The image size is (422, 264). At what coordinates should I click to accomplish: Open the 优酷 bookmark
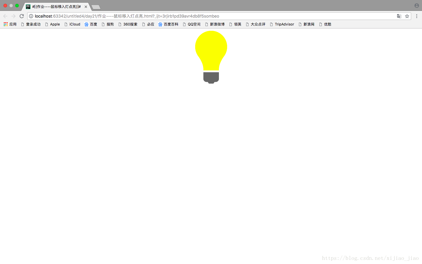[x=325, y=24]
